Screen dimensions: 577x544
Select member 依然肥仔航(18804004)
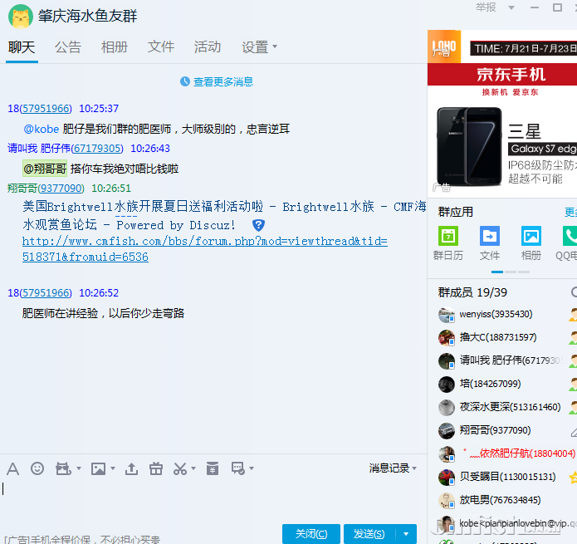coord(519,453)
